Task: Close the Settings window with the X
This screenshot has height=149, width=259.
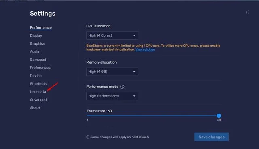Action: 247,12
